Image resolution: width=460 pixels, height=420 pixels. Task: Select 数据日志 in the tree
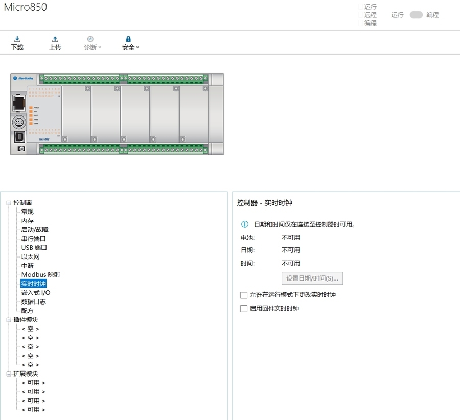coord(33,302)
